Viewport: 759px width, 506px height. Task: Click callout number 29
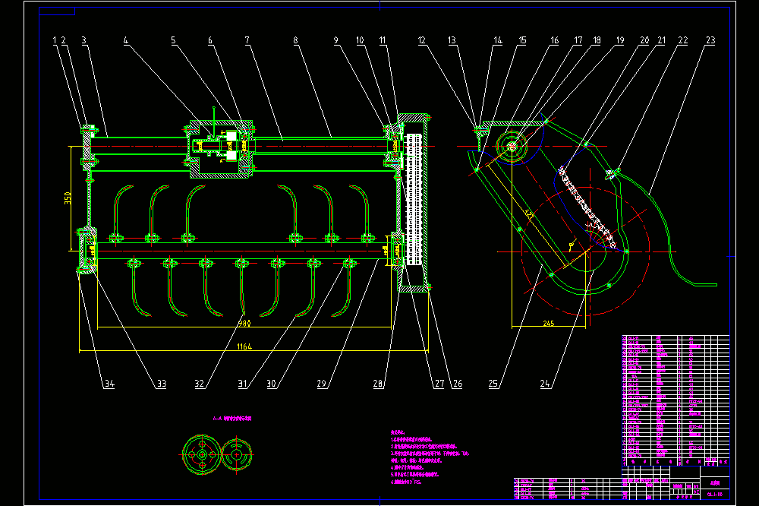322,384
